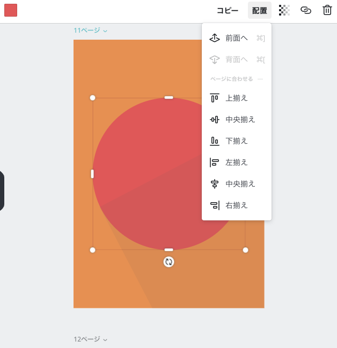
Task: Click the bottom-right corner resize handle
Action: coord(245,250)
